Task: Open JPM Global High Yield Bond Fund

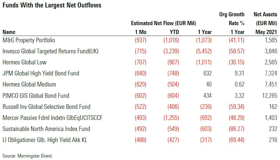Action: (41, 74)
